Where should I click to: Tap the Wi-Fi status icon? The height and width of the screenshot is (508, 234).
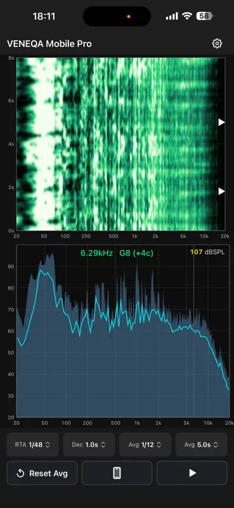187,16
